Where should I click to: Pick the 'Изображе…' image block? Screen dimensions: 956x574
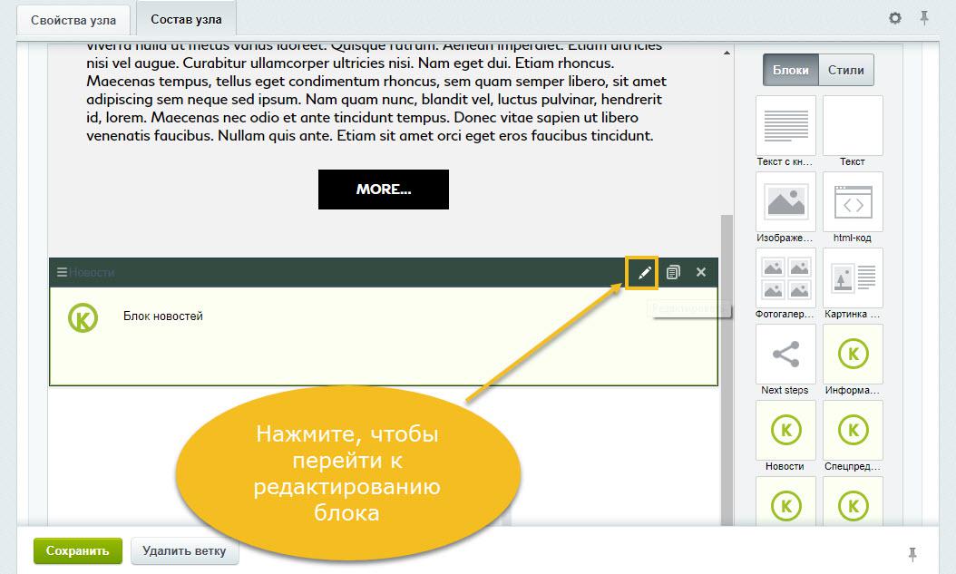(785, 201)
